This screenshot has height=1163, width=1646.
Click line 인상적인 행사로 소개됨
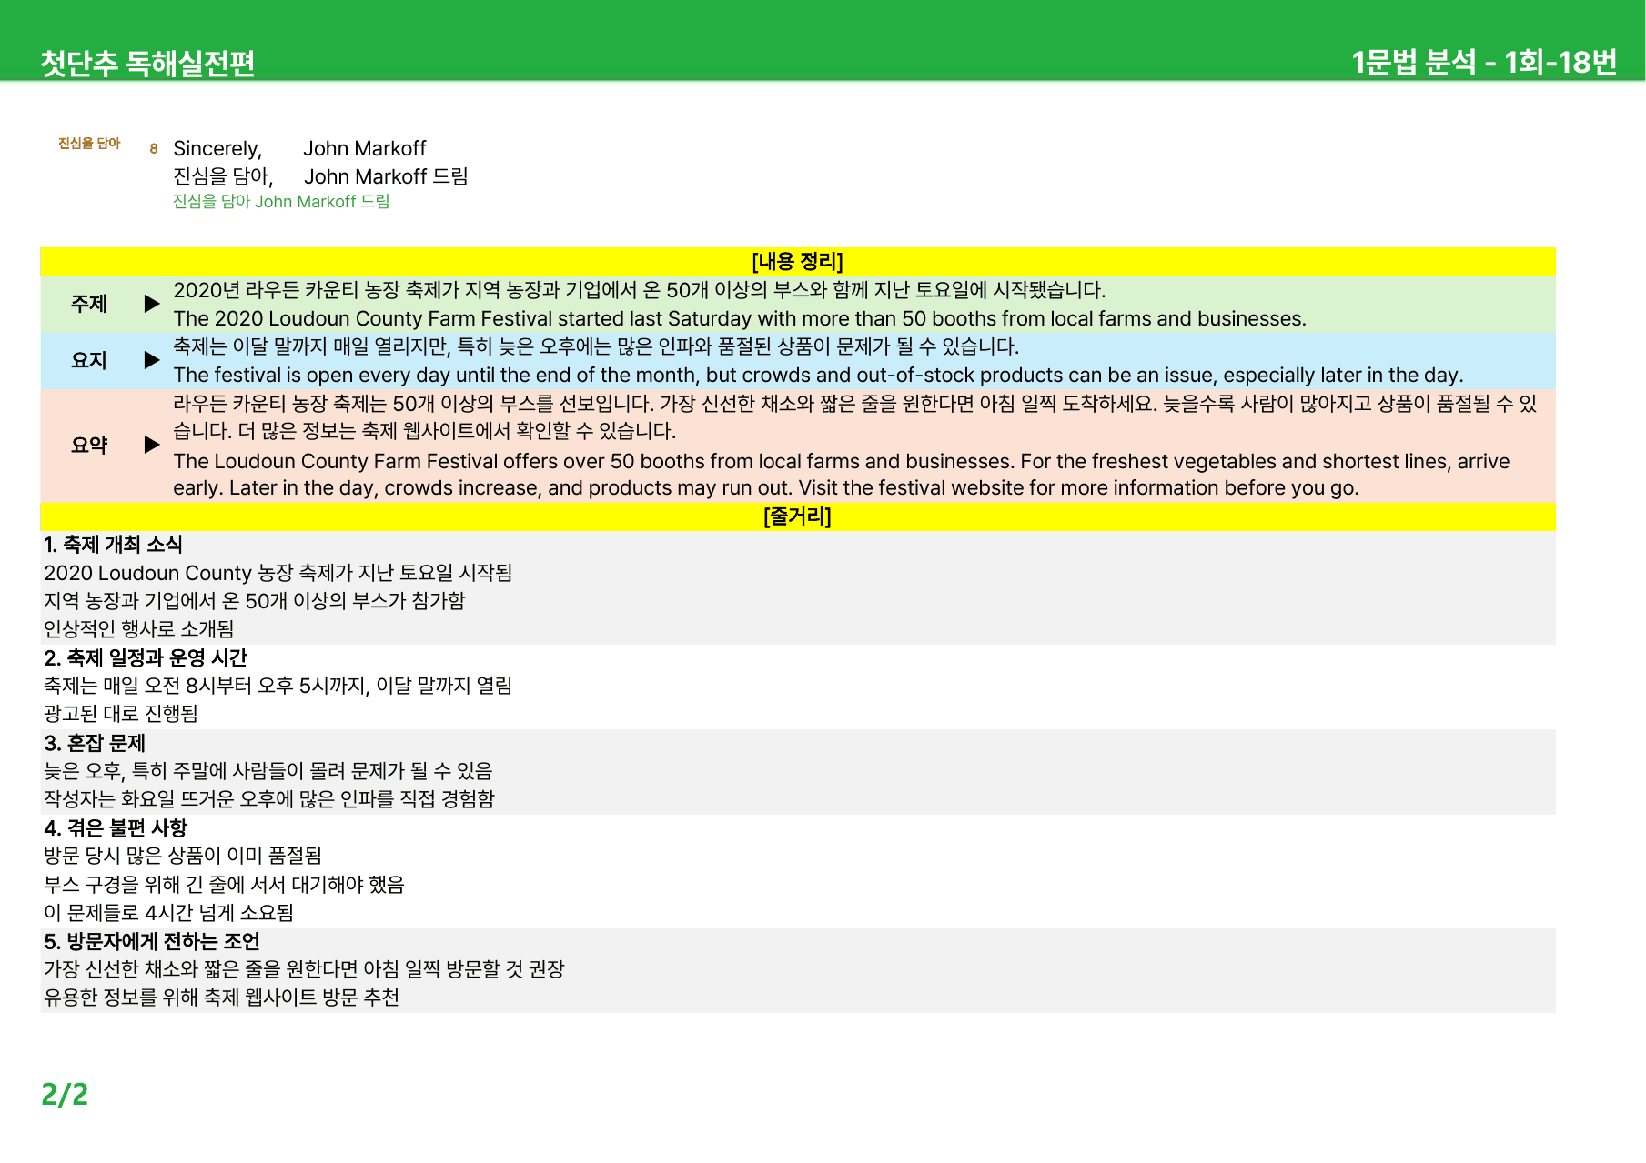[x=139, y=629]
